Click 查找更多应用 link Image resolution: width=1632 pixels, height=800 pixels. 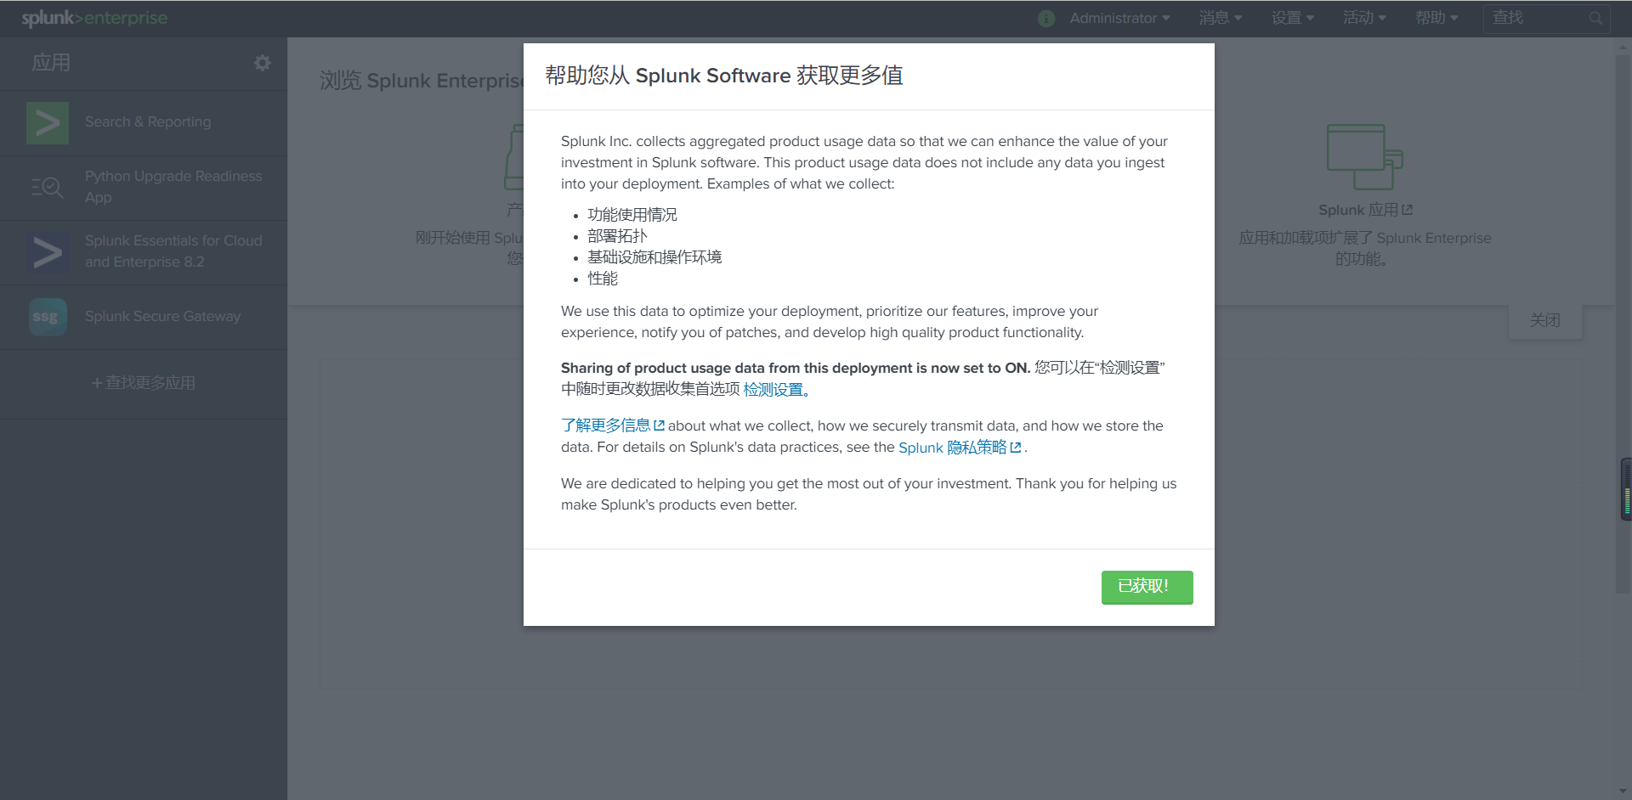[x=144, y=383]
